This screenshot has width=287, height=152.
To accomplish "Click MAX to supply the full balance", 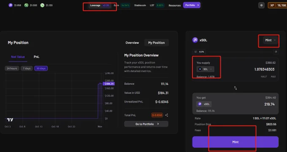I will (273, 76).
